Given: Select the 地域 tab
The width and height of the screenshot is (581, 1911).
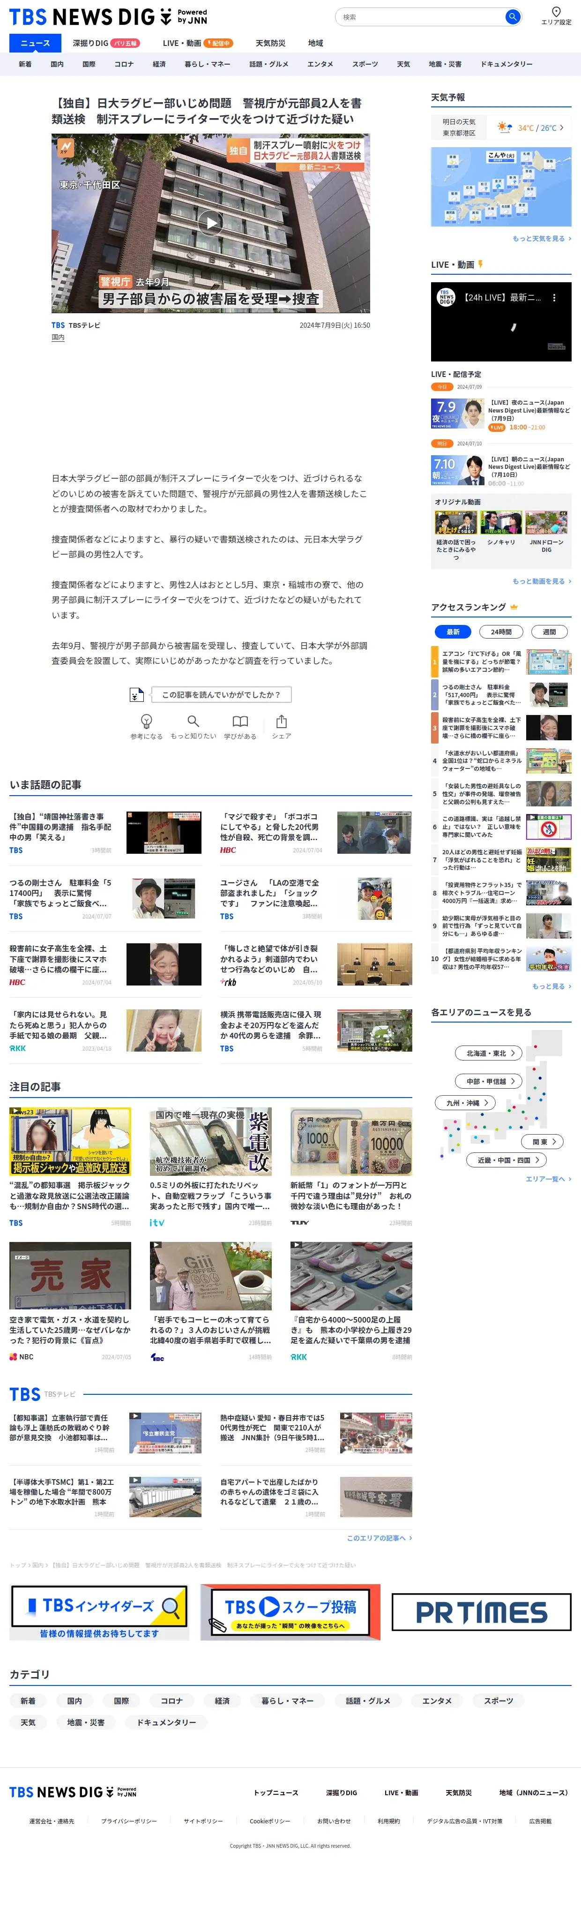Looking at the screenshot, I should [x=315, y=43].
